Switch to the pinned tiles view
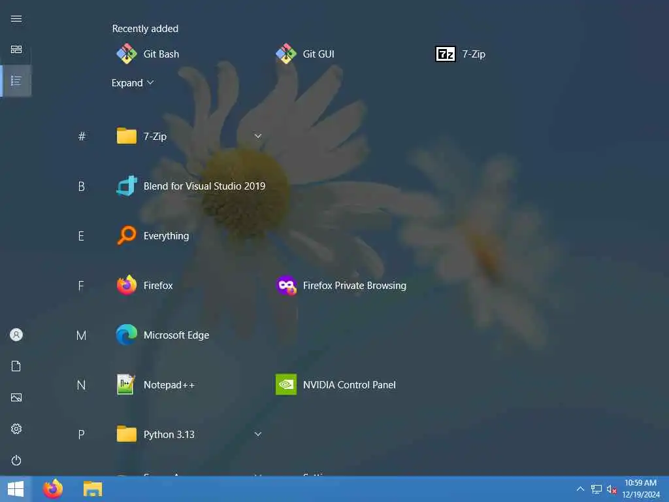 click(x=16, y=50)
